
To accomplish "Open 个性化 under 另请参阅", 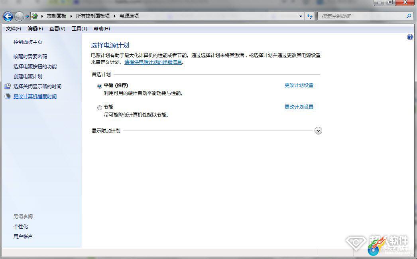I will (20, 227).
